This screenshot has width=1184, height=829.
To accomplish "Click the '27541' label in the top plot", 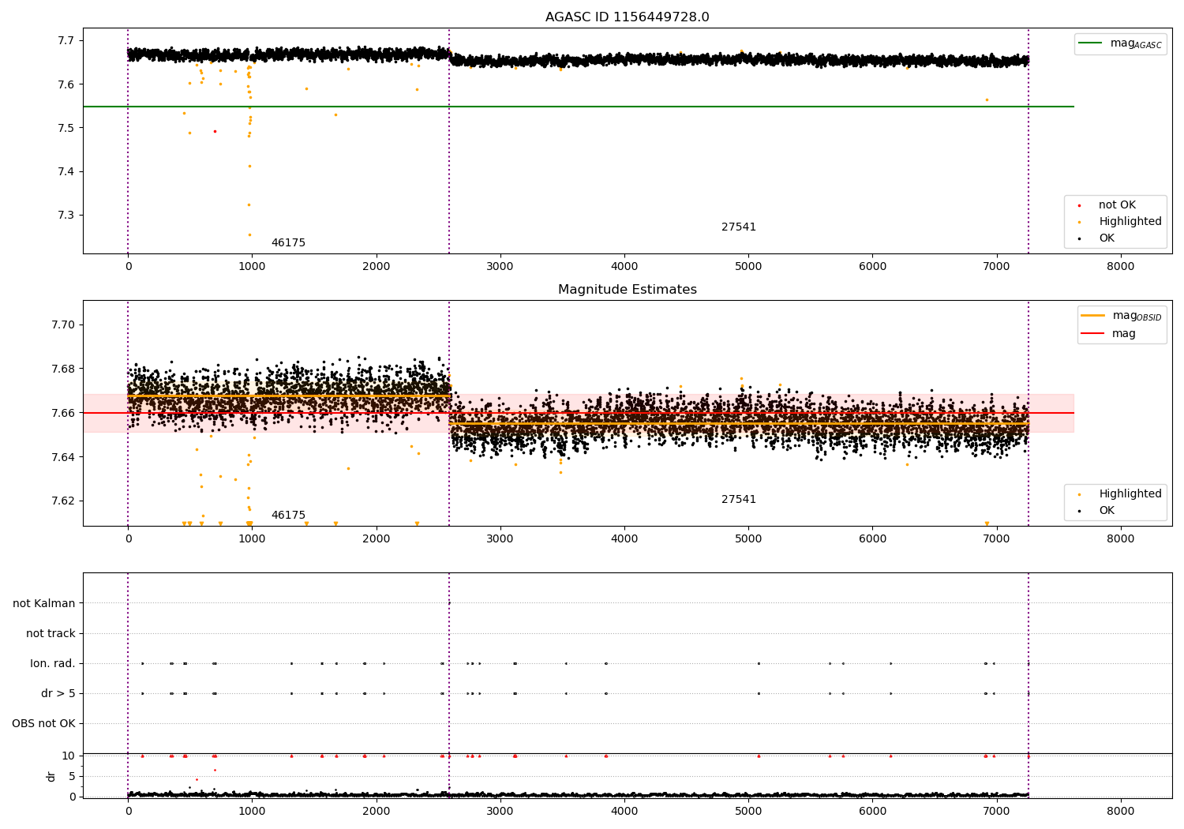I will (739, 227).
